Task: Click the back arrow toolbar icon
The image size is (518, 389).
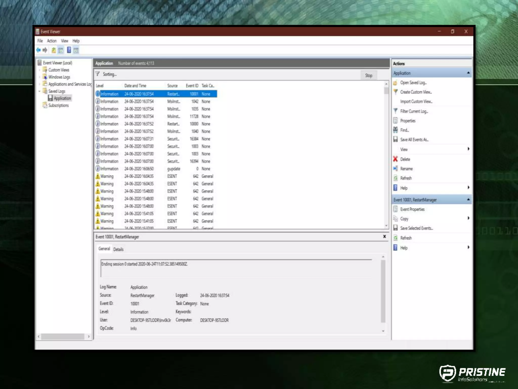Action: (x=38, y=50)
